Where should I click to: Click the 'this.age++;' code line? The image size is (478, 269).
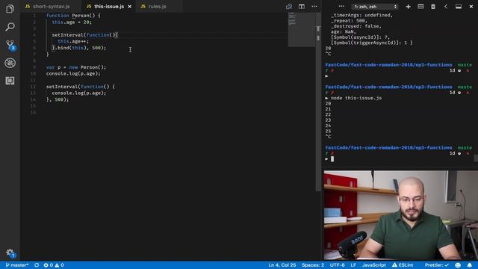coord(73,41)
